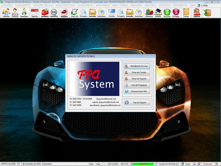
Task: Open the Suporte toolbar icon
Action: (197, 13)
